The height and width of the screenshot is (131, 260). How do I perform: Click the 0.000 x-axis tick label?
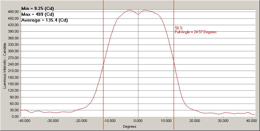(138, 121)
